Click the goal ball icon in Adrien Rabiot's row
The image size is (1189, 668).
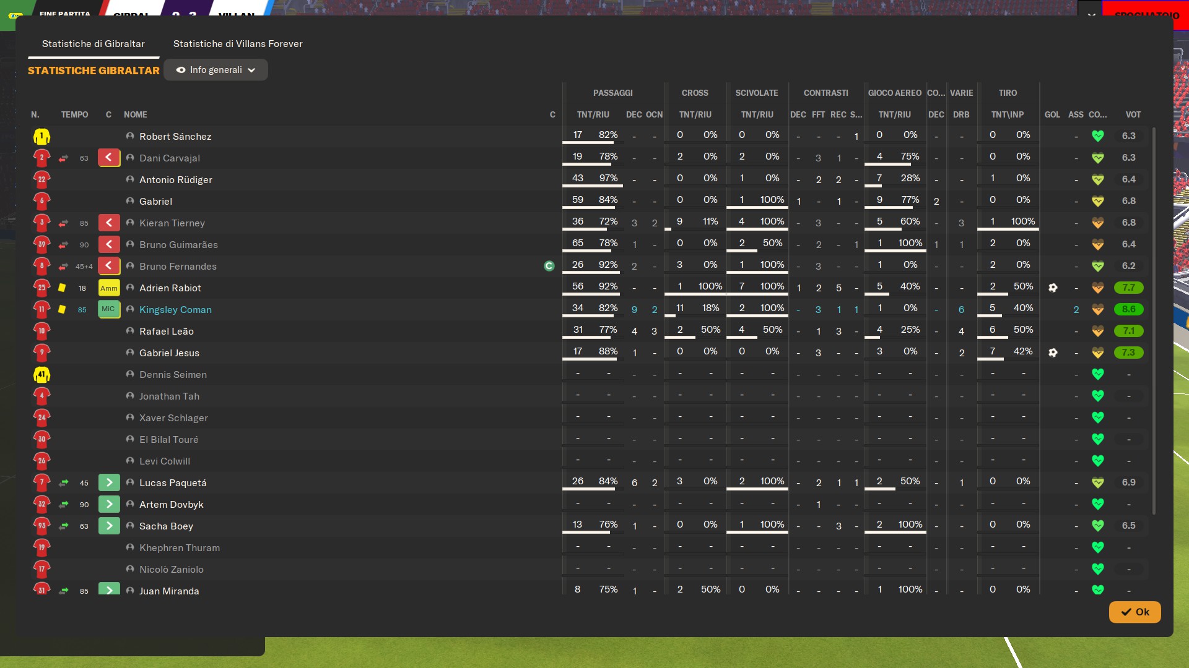pos(1053,288)
